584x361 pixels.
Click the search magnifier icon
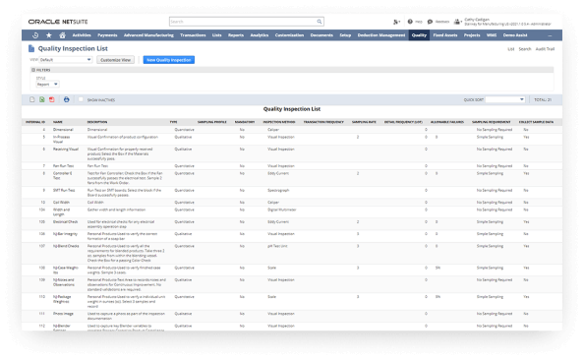point(320,22)
